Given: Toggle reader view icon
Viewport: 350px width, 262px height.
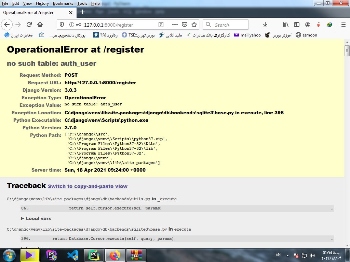Looking at the screenshot, I should [x=161, y=25].
